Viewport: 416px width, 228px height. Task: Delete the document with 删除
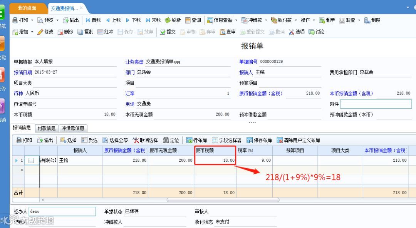pos(65,32)
